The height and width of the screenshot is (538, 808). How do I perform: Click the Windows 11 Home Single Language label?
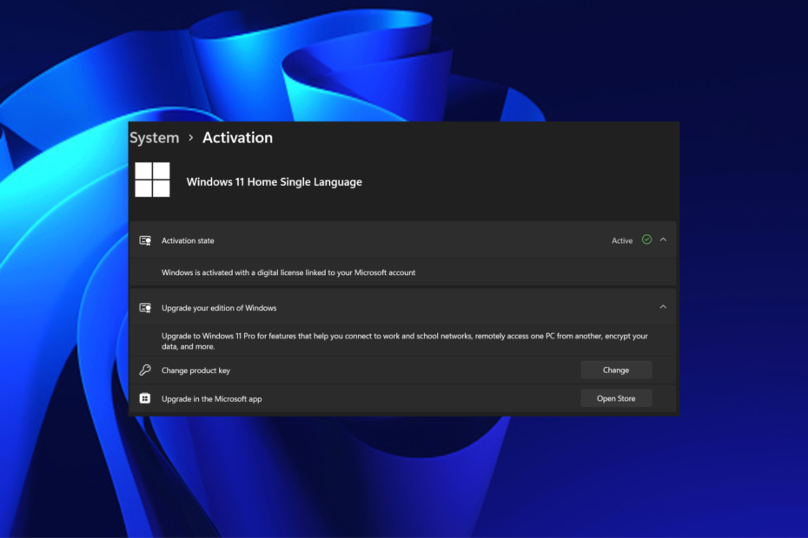click(274, 182)
